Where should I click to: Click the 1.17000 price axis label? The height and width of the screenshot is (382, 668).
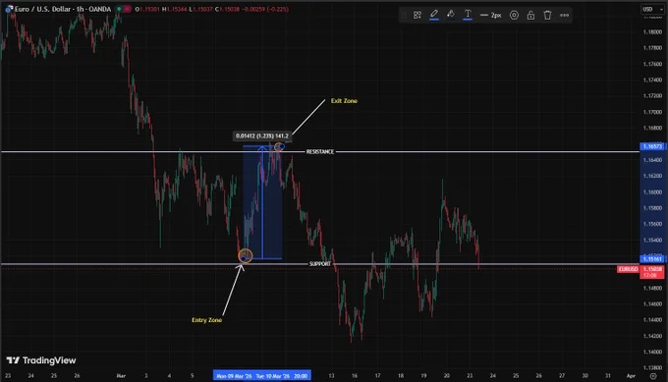[x=652, y=112]
